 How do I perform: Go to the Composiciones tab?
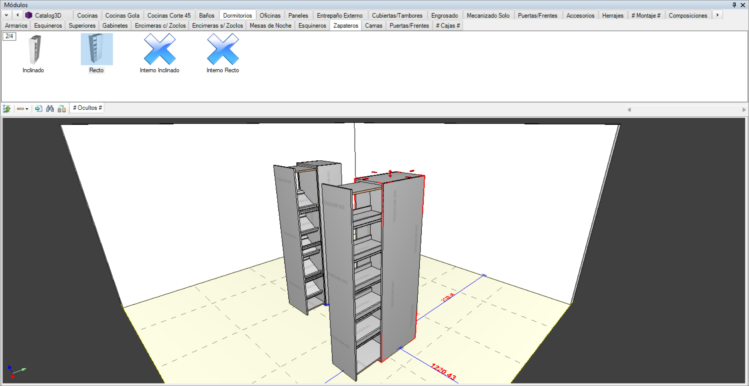tap(688, 15)
